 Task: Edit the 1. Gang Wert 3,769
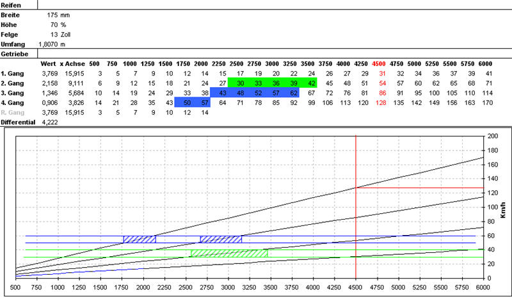[x=49, y=74]
